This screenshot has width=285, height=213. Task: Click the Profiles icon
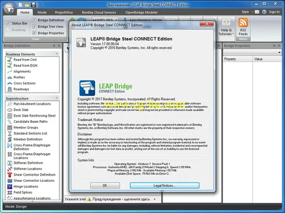tap(9, 77)
